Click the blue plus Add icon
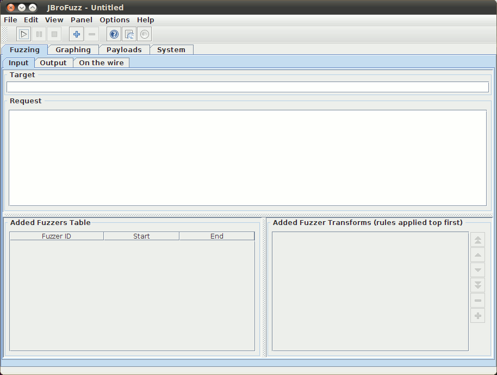The height and width of the screenshot is (375, 497). [77, 34]
